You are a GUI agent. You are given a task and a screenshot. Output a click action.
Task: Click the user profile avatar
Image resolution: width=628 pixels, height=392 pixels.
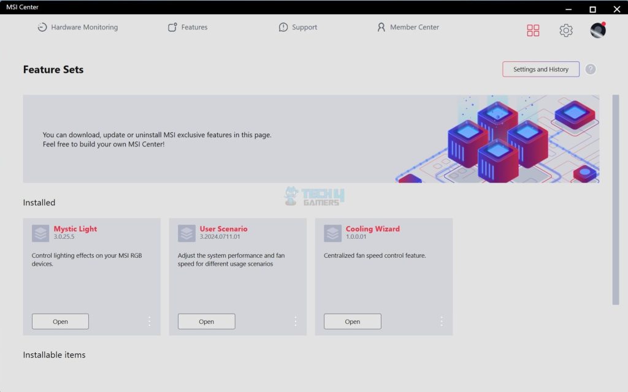[598, 30]
